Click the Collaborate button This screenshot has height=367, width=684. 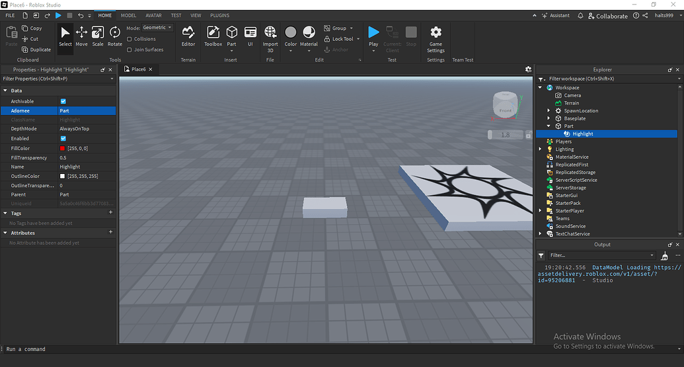[x=607, y=16]
